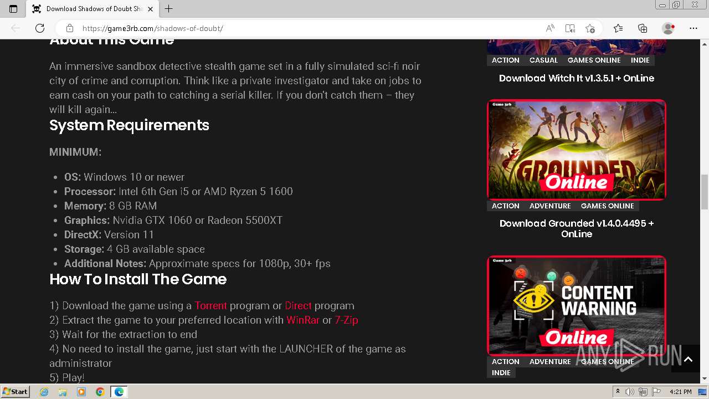Click the address bar URL field
This screenshot has height=399, width=709.
pyautogui.click(x=310, y=28)
